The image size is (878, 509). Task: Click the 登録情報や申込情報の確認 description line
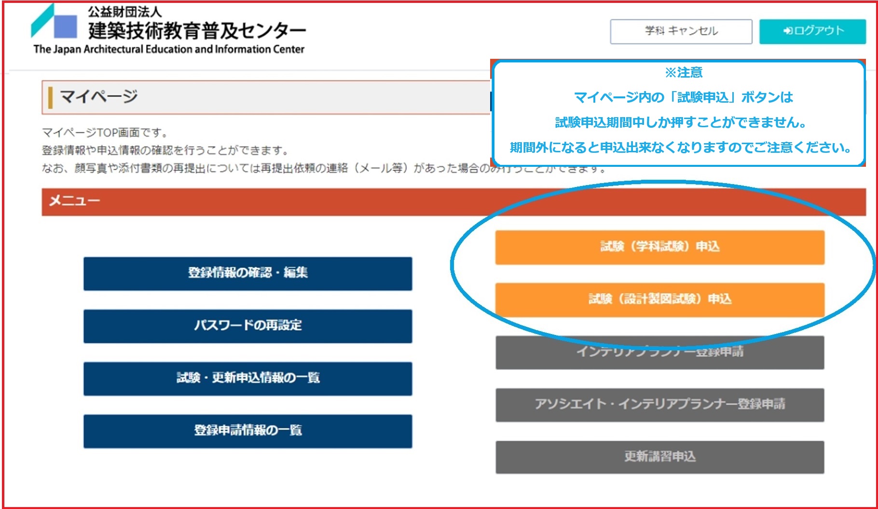[x=165, y=150]
